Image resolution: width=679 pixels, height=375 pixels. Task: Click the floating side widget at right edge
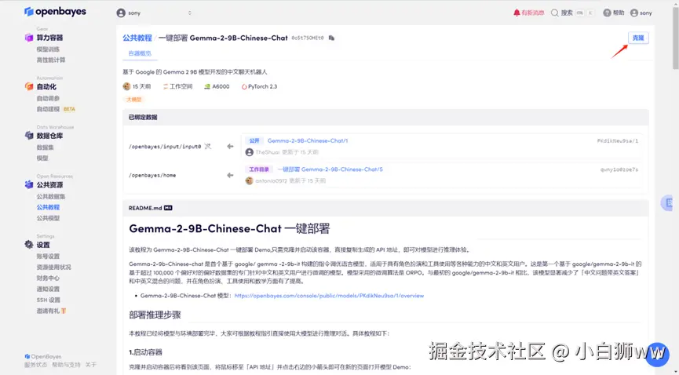[x=667, y=202]
